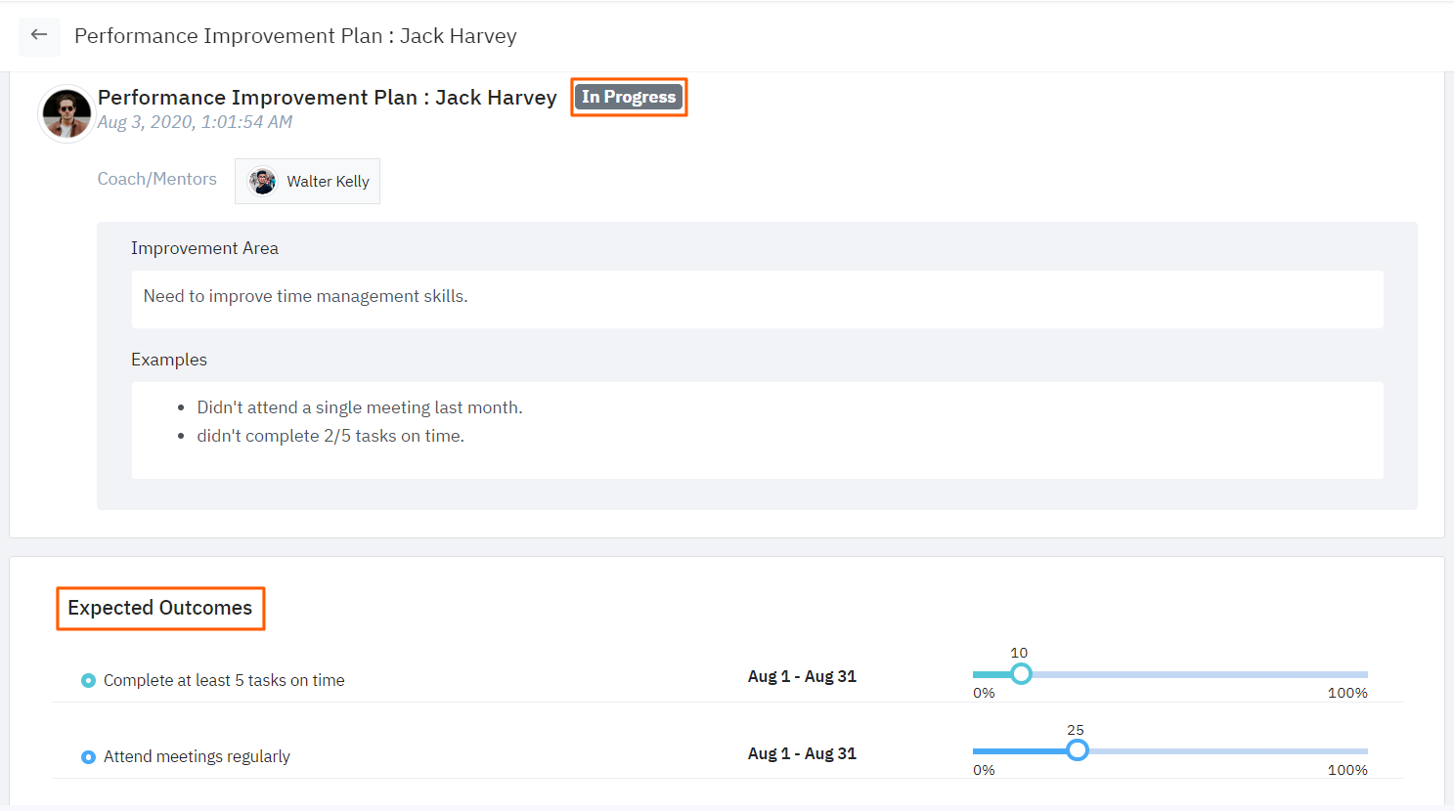
Task: Click the Aug 3, 2020 timestamp
Action: [x=195, y=121]
